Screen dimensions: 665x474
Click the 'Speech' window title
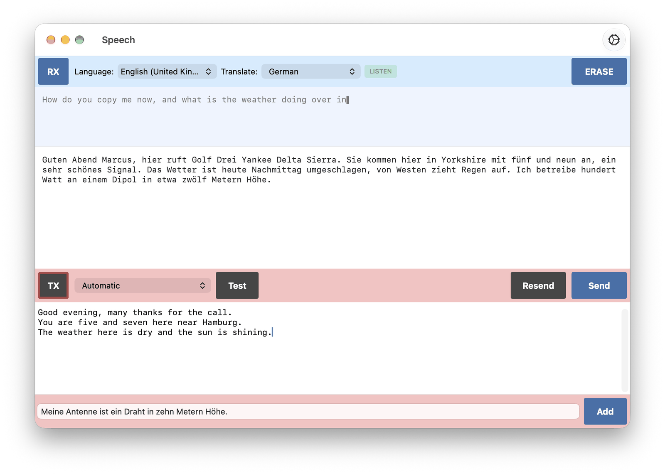coord(118,40)
